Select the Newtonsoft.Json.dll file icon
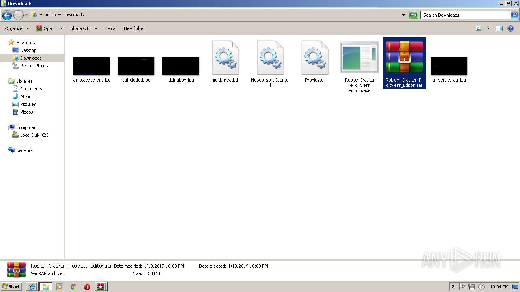Image resolution: width=520 pixels, height=292 pixels. click(271, 58)
